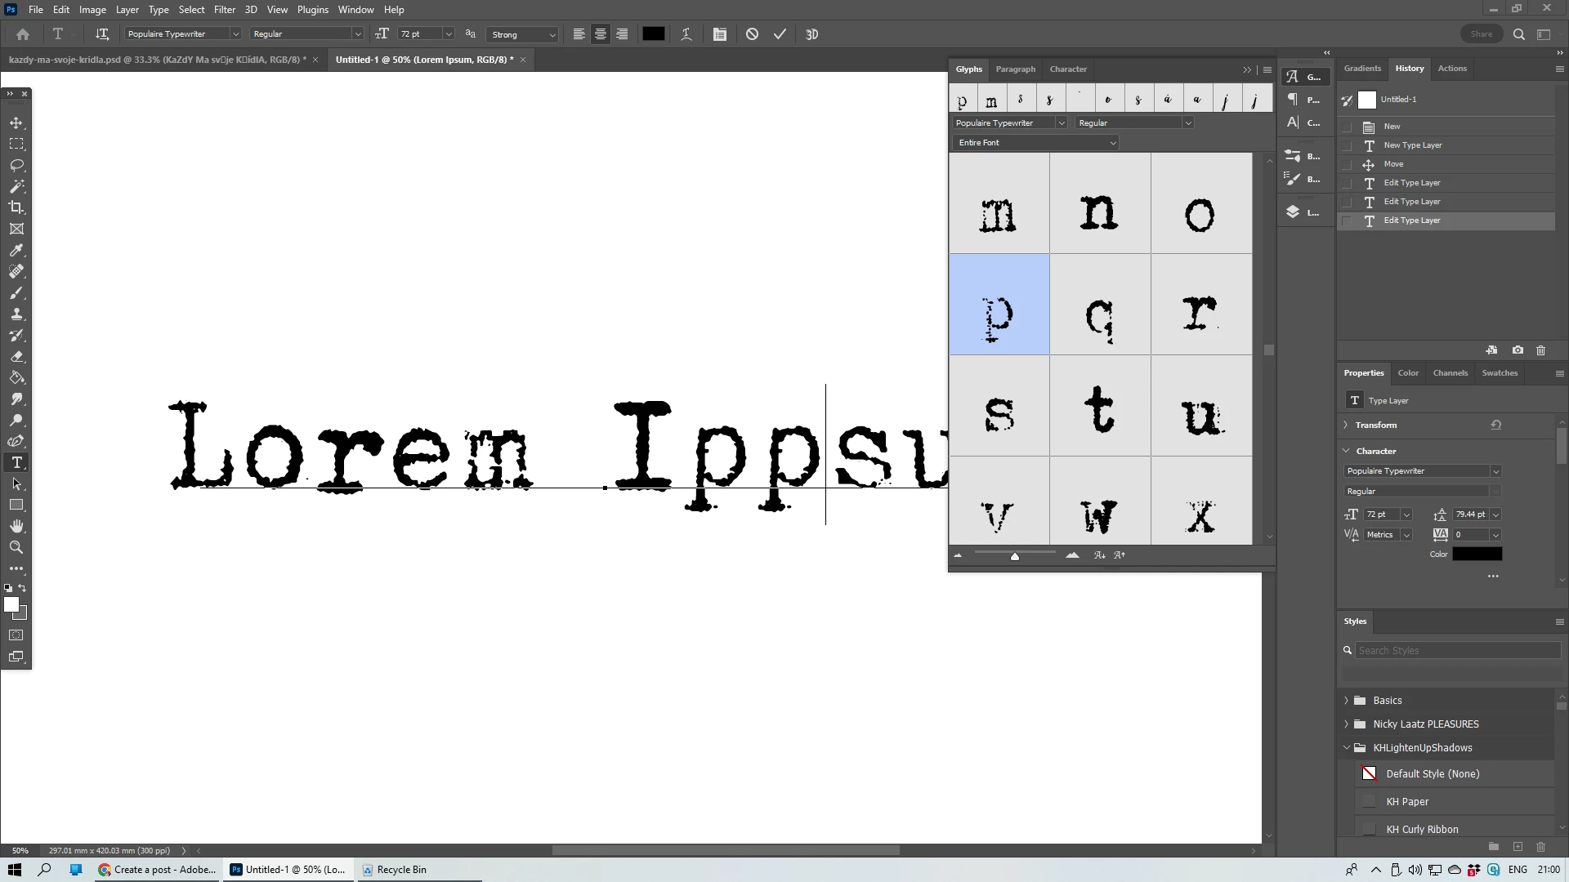The width and height of the screenshot is (1569, 882).
Task: Commit text edits with checkmark icon
Action: point(780,34)
